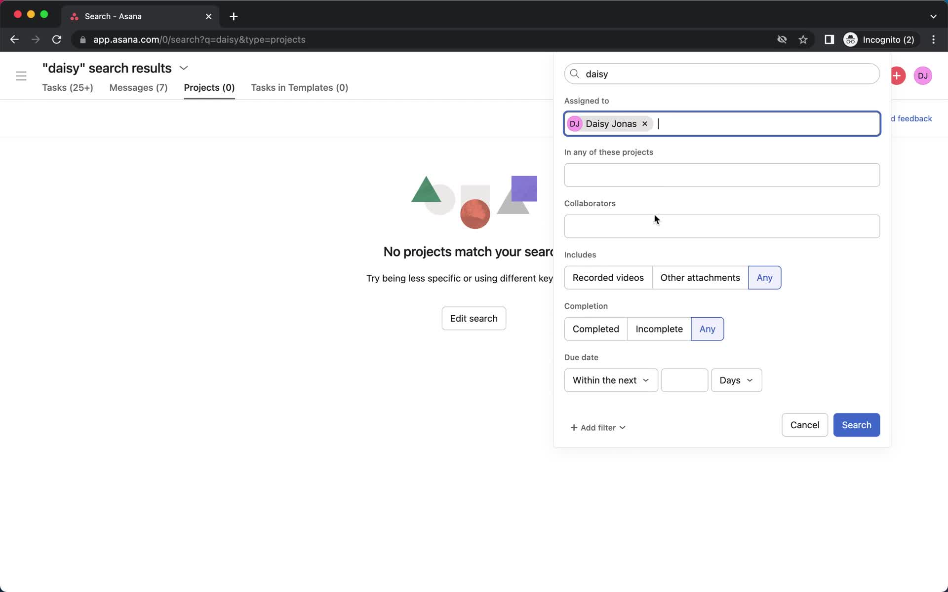Expand the Within the next dropdown
The image size is (948, 592).
point(610,380)
